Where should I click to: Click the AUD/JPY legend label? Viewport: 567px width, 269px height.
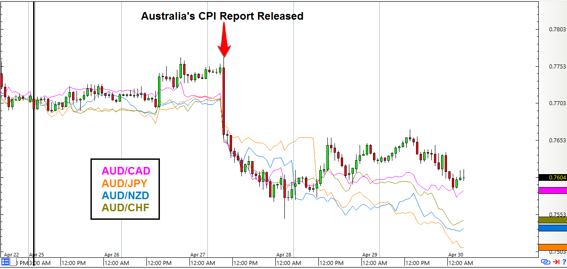(x=125, y=183)
